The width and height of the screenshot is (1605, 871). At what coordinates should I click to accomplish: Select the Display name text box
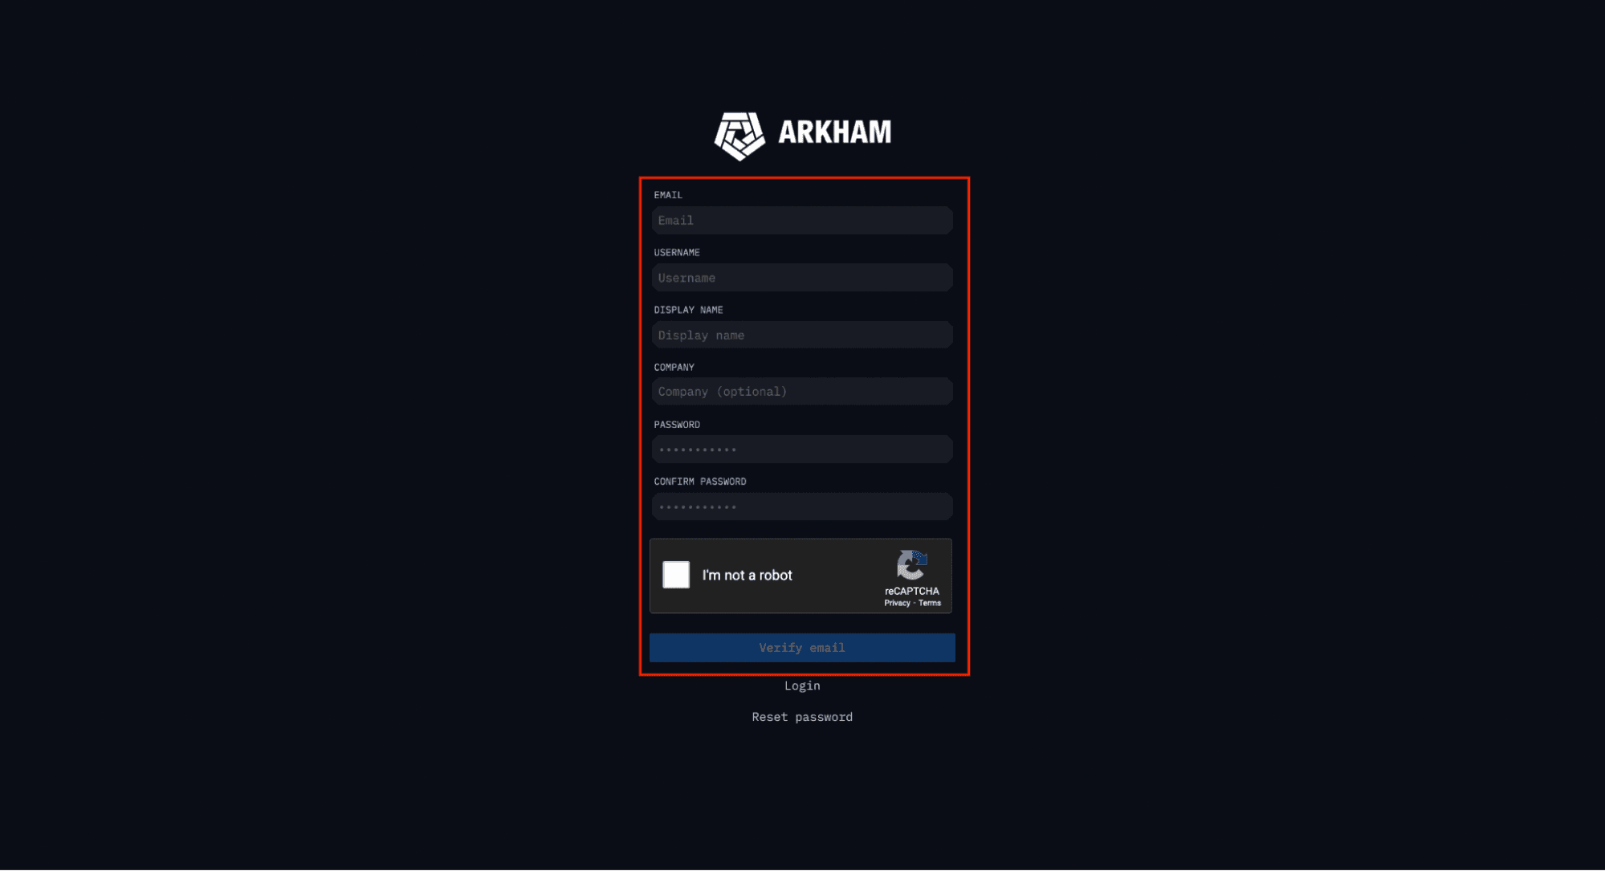[x=802, y=335]
